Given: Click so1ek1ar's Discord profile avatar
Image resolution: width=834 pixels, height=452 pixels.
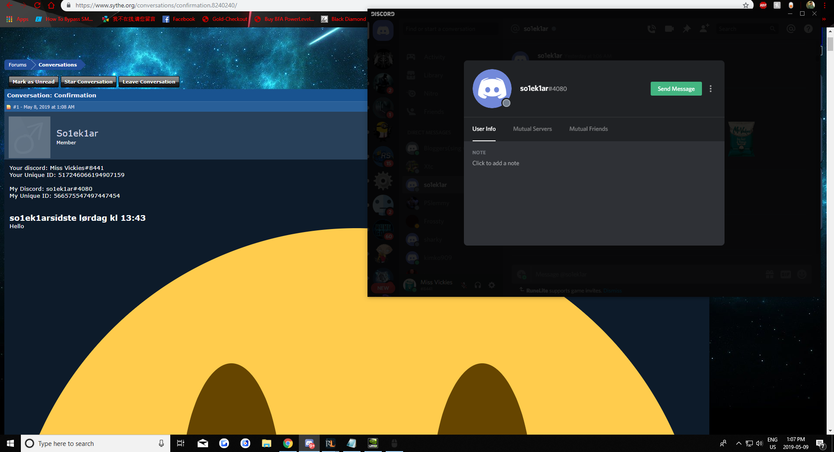Looking at the screenshot, I should coord(492,89).
